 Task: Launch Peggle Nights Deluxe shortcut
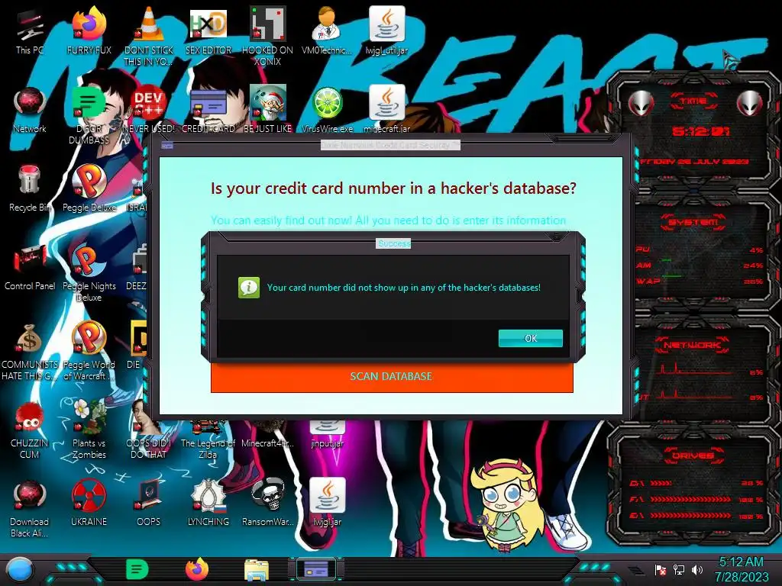(x=89, y=272)
